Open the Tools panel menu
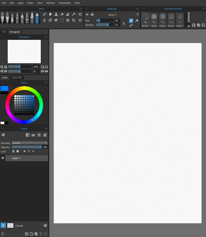The height and width of the screenshot is (237, 206). click(81, 8)
